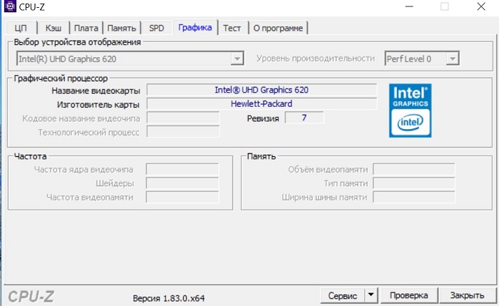The width and height of the screenshot is (499, 306).
Task: Click the Название видеокарты label
Action: coord(96,91)
